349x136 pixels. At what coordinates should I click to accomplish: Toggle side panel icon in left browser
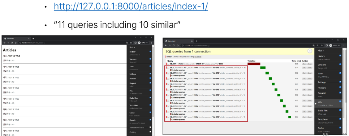[x=135, y=43]
